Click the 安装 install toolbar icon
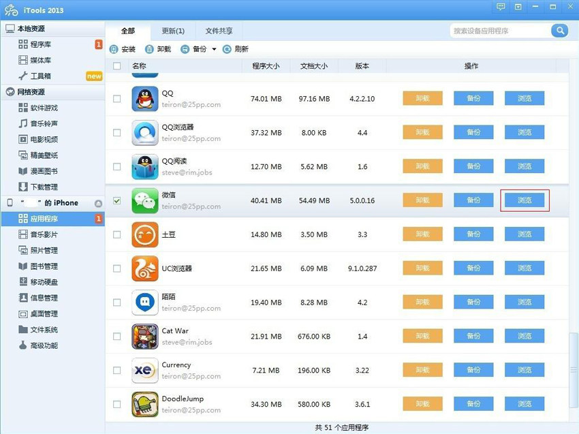This screenshot has width=579, height=434. (x=114, y=49)
